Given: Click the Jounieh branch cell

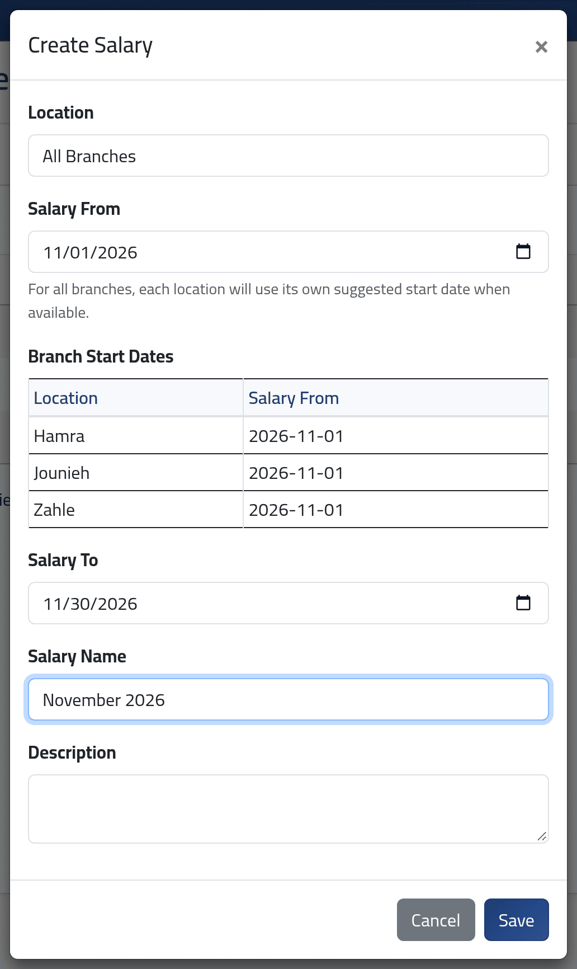Looking at the screenshot, I should (136, 473).
